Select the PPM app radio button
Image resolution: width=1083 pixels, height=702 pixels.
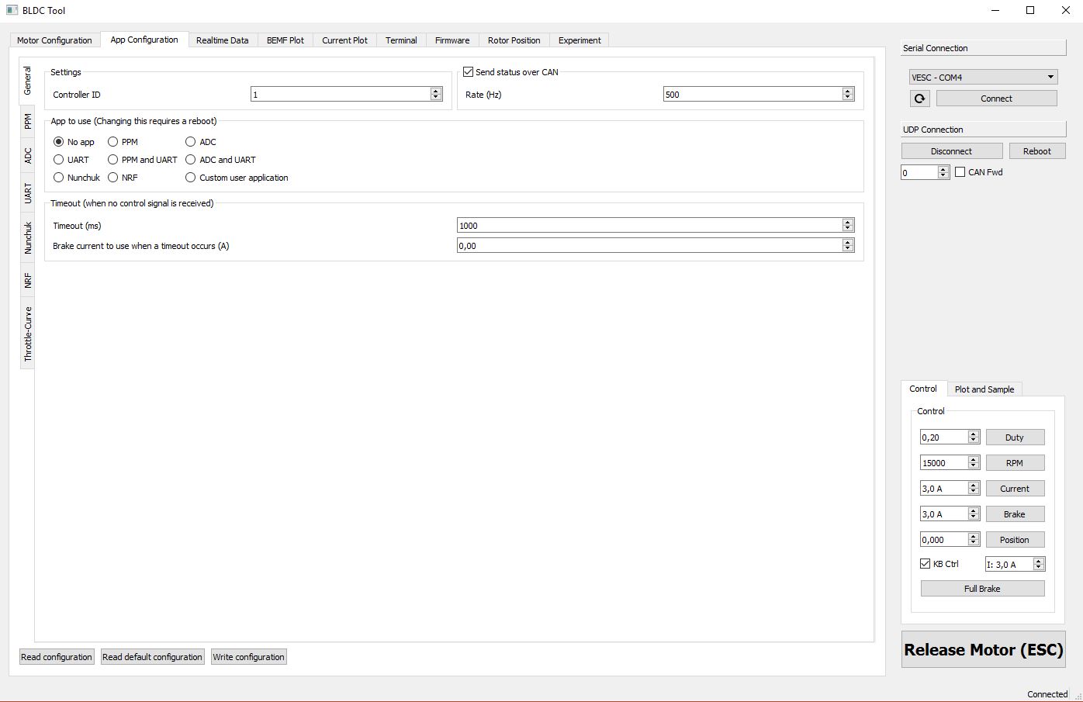(x=113, y=142)
